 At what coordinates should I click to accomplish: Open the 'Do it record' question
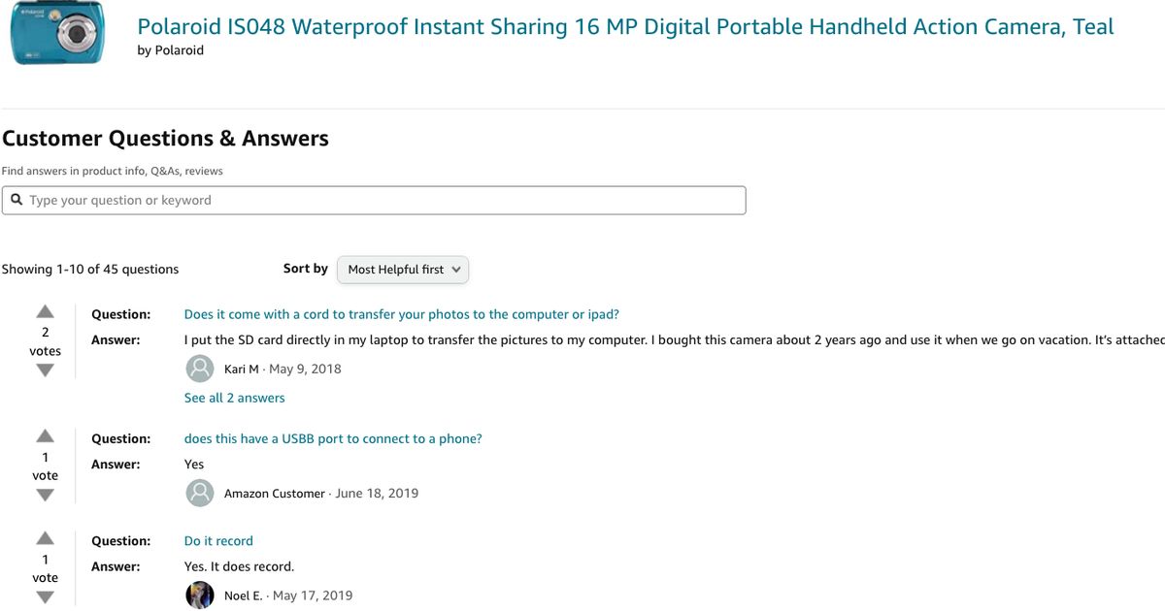coord(218,540)
